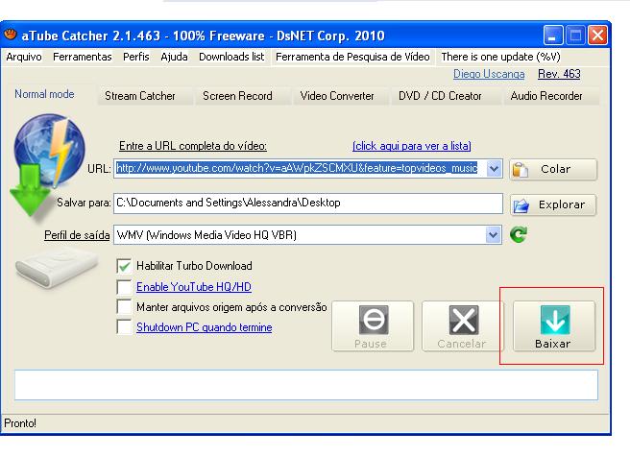Tick the Shutdown PC quando termine checkbox
Image resolution: width=630 pixels, height=456 pixels.
(x=124, y=327)
